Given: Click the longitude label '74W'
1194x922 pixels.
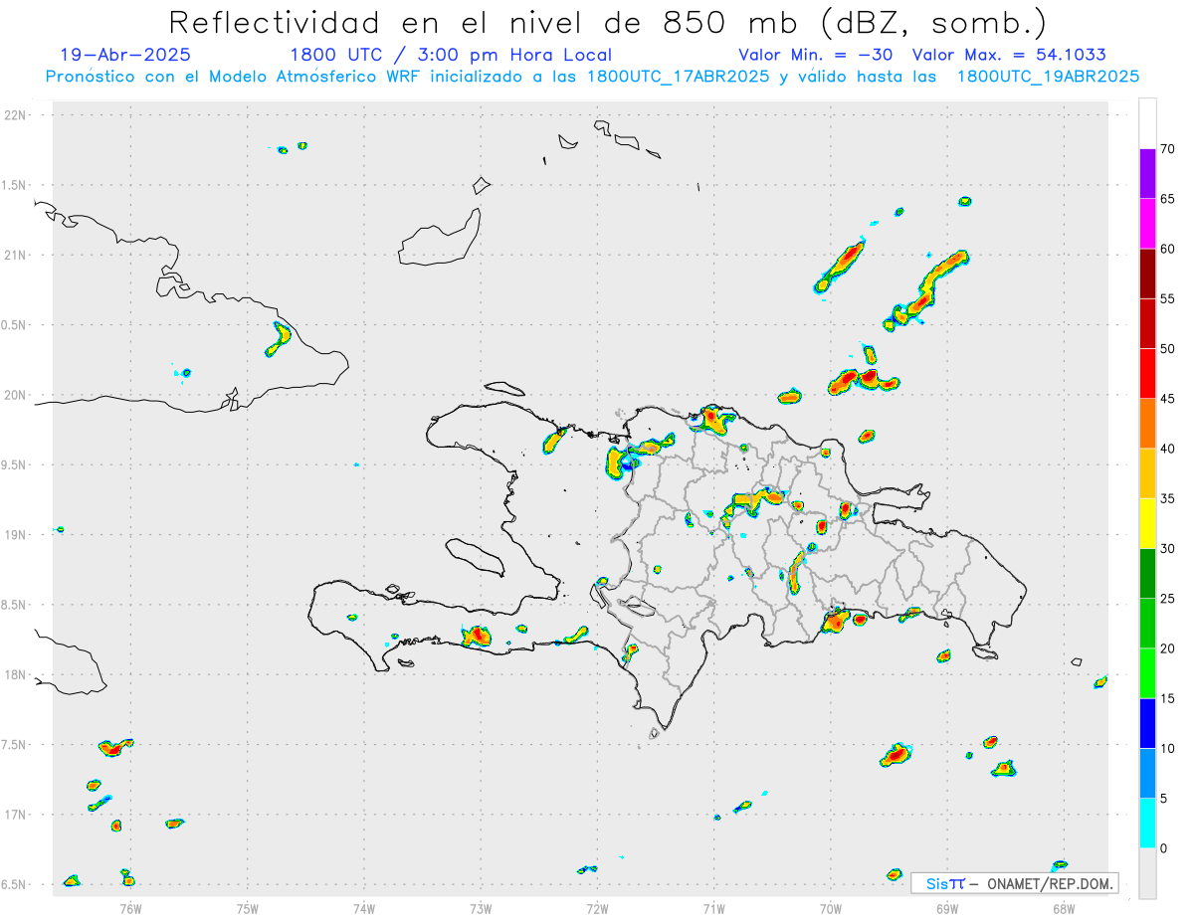Looking at the screenshot, I should tap(364, 907).
